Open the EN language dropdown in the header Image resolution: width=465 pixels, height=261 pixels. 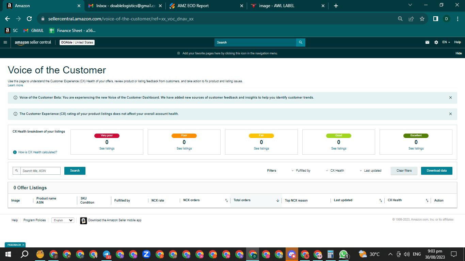point(446,42)
